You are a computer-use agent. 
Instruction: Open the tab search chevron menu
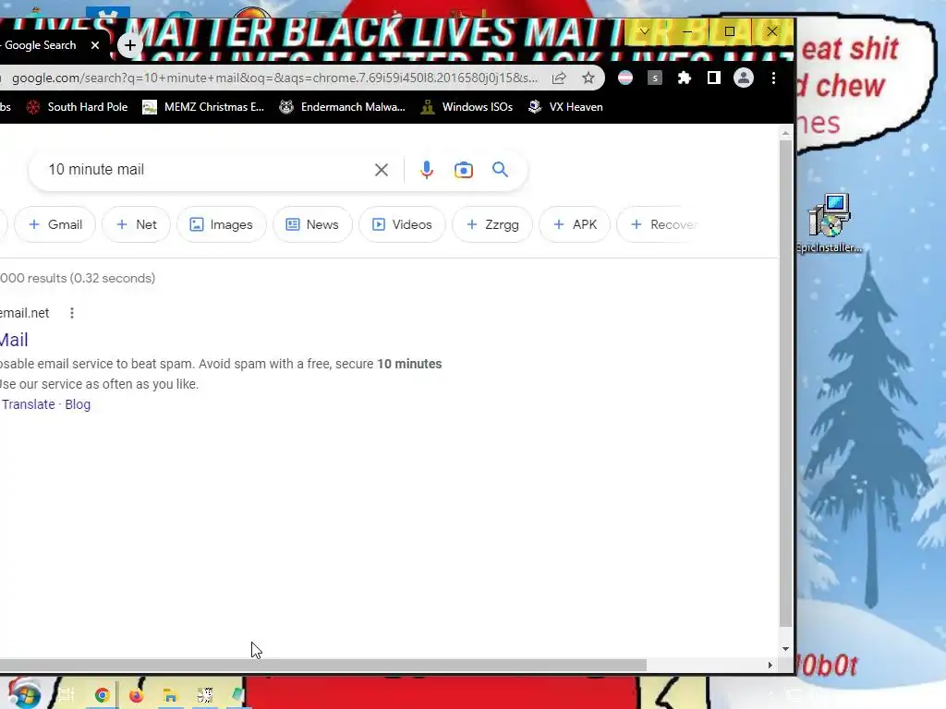[x=644, y=31]
